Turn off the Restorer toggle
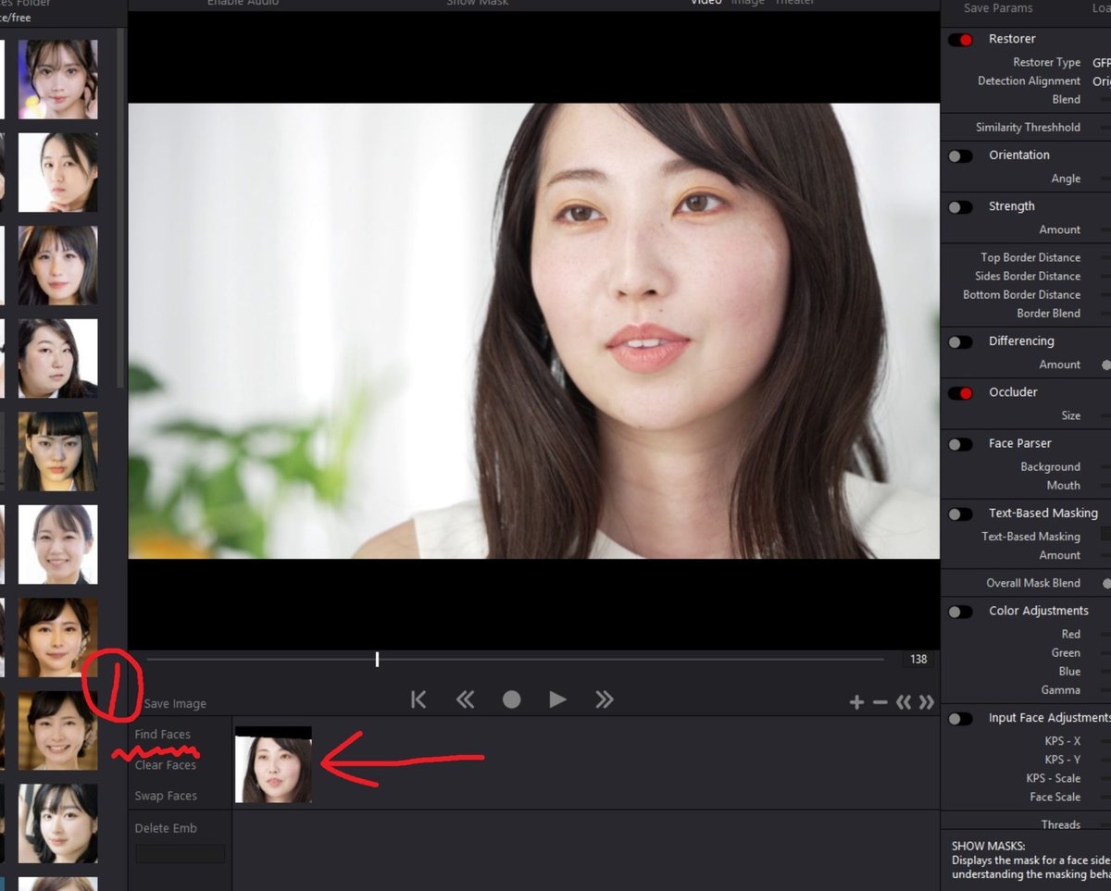 coord(960,40)
